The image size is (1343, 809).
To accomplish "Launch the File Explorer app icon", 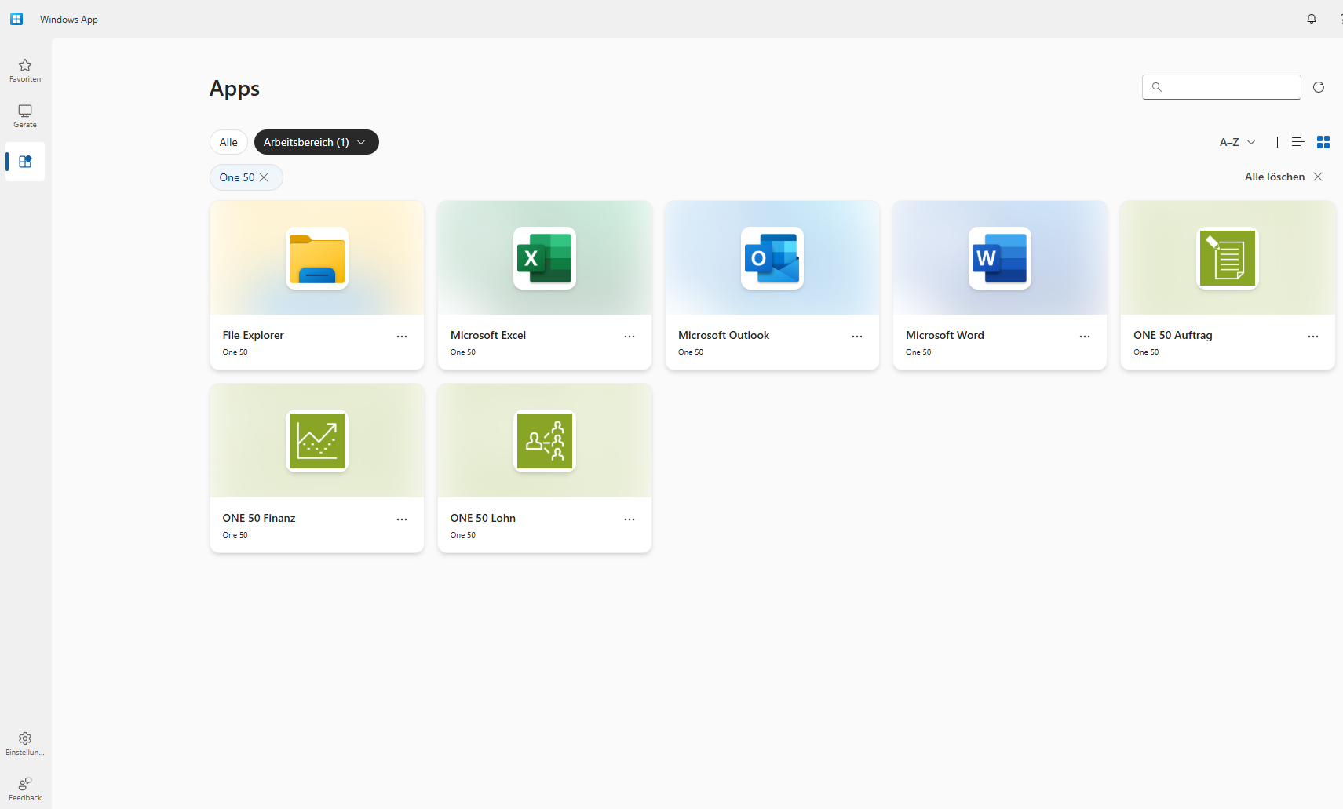I will [x=317, y=258].
